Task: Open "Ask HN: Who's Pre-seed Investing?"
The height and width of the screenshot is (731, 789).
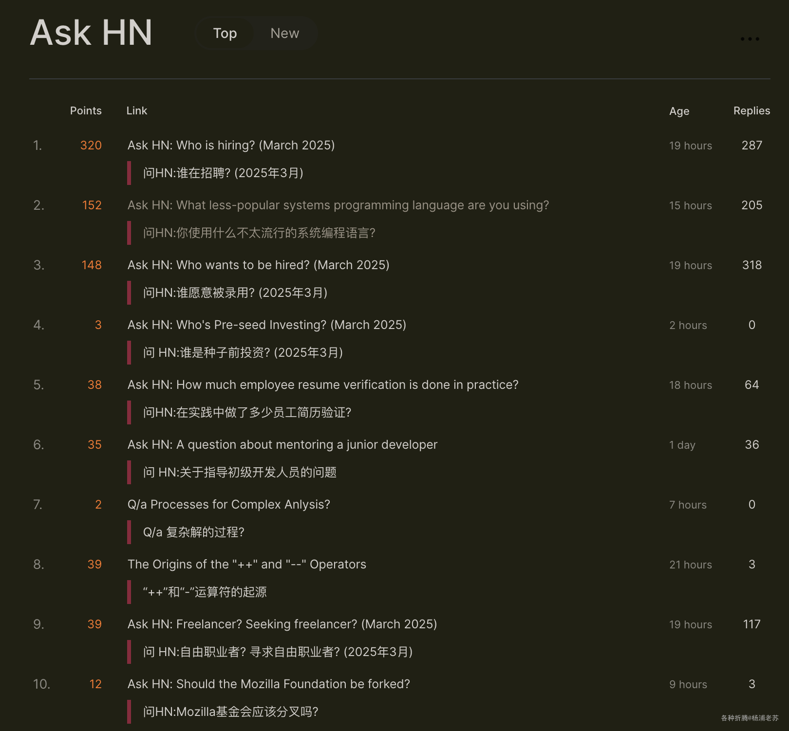Action: pyautogui.click(x=267, y=325)
